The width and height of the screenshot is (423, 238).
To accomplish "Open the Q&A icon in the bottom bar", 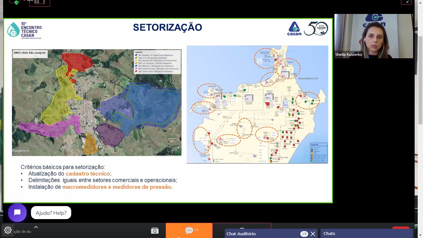I will pyautogui.click(x=155, y=231).
